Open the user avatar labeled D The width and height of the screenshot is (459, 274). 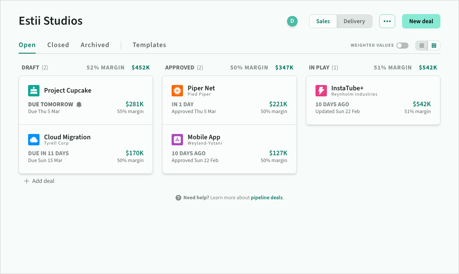click(x=292, y=21)
